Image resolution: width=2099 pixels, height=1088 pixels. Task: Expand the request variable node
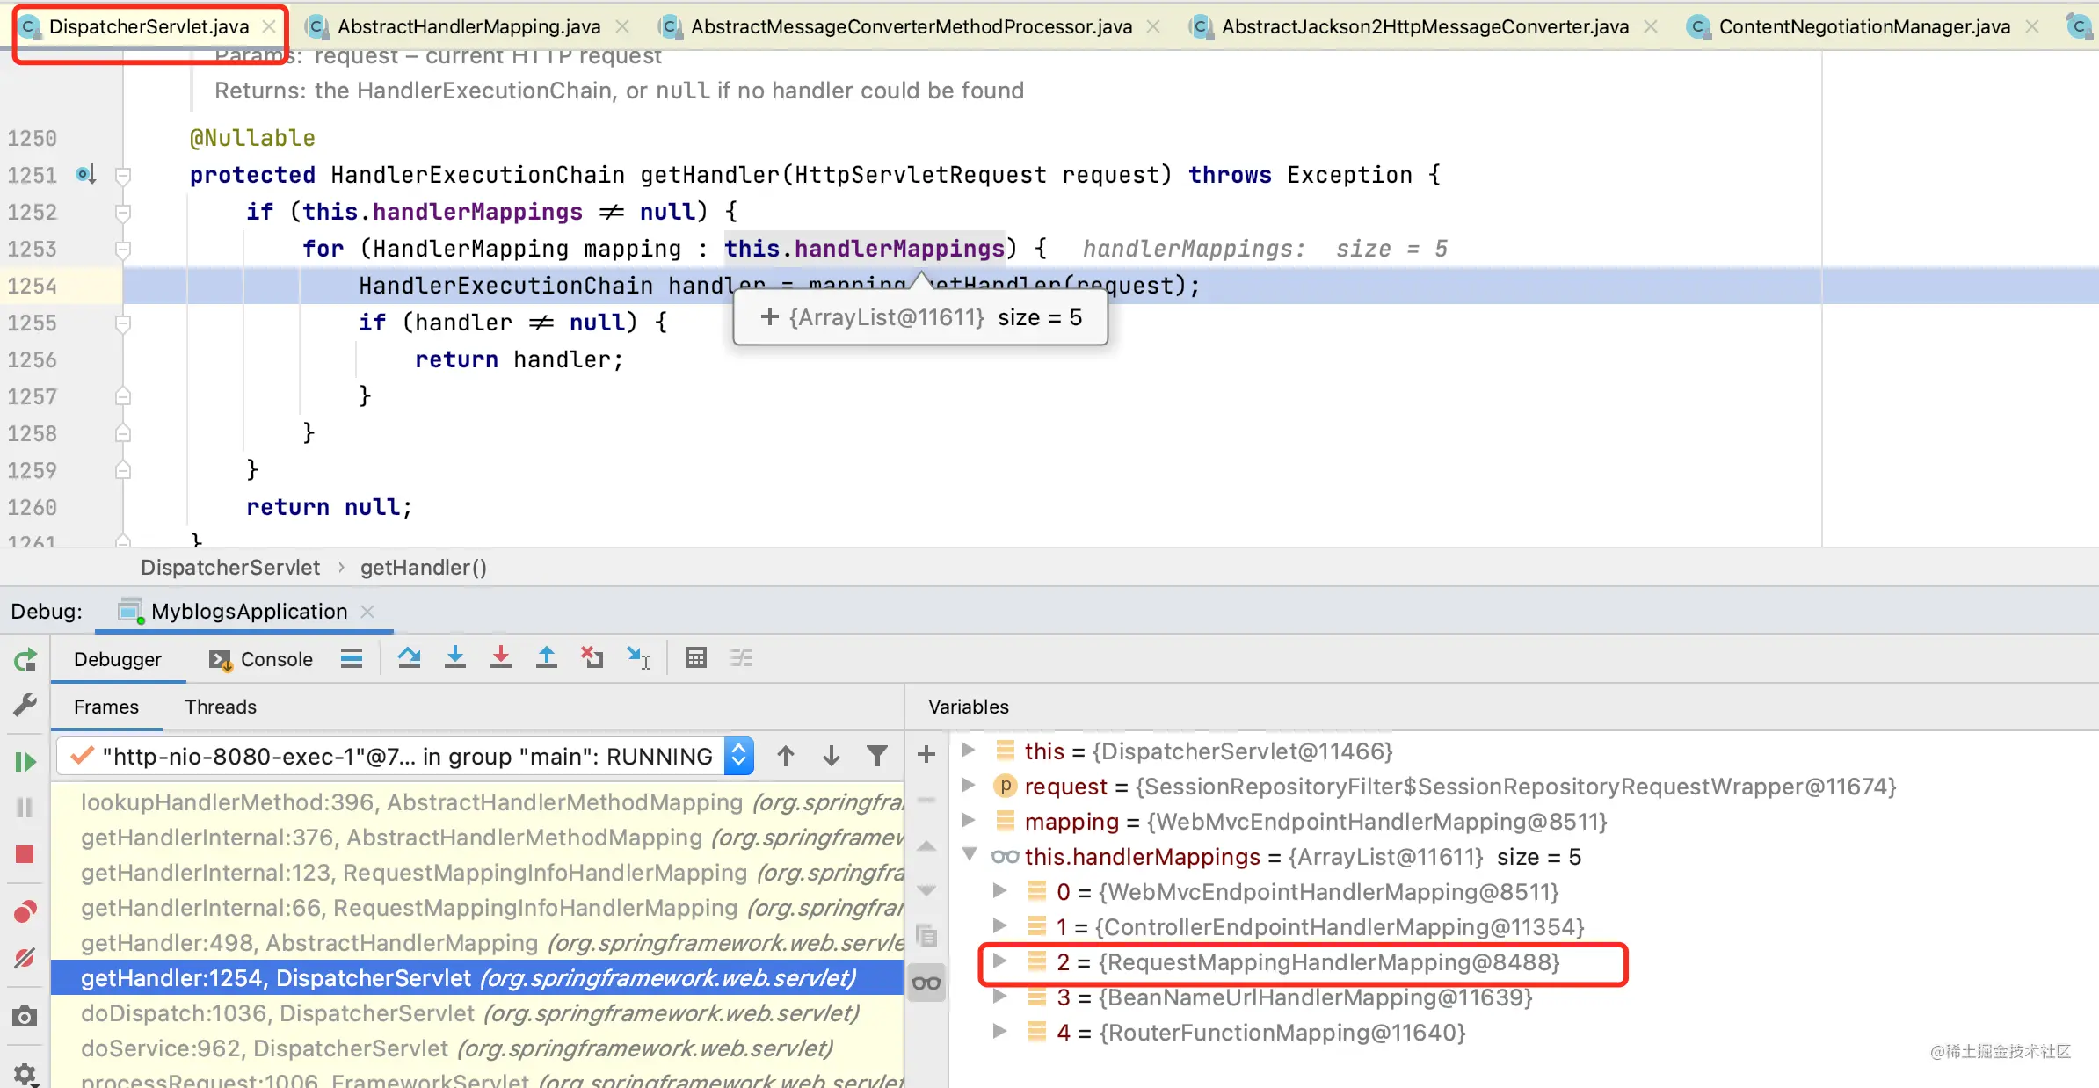968,786
